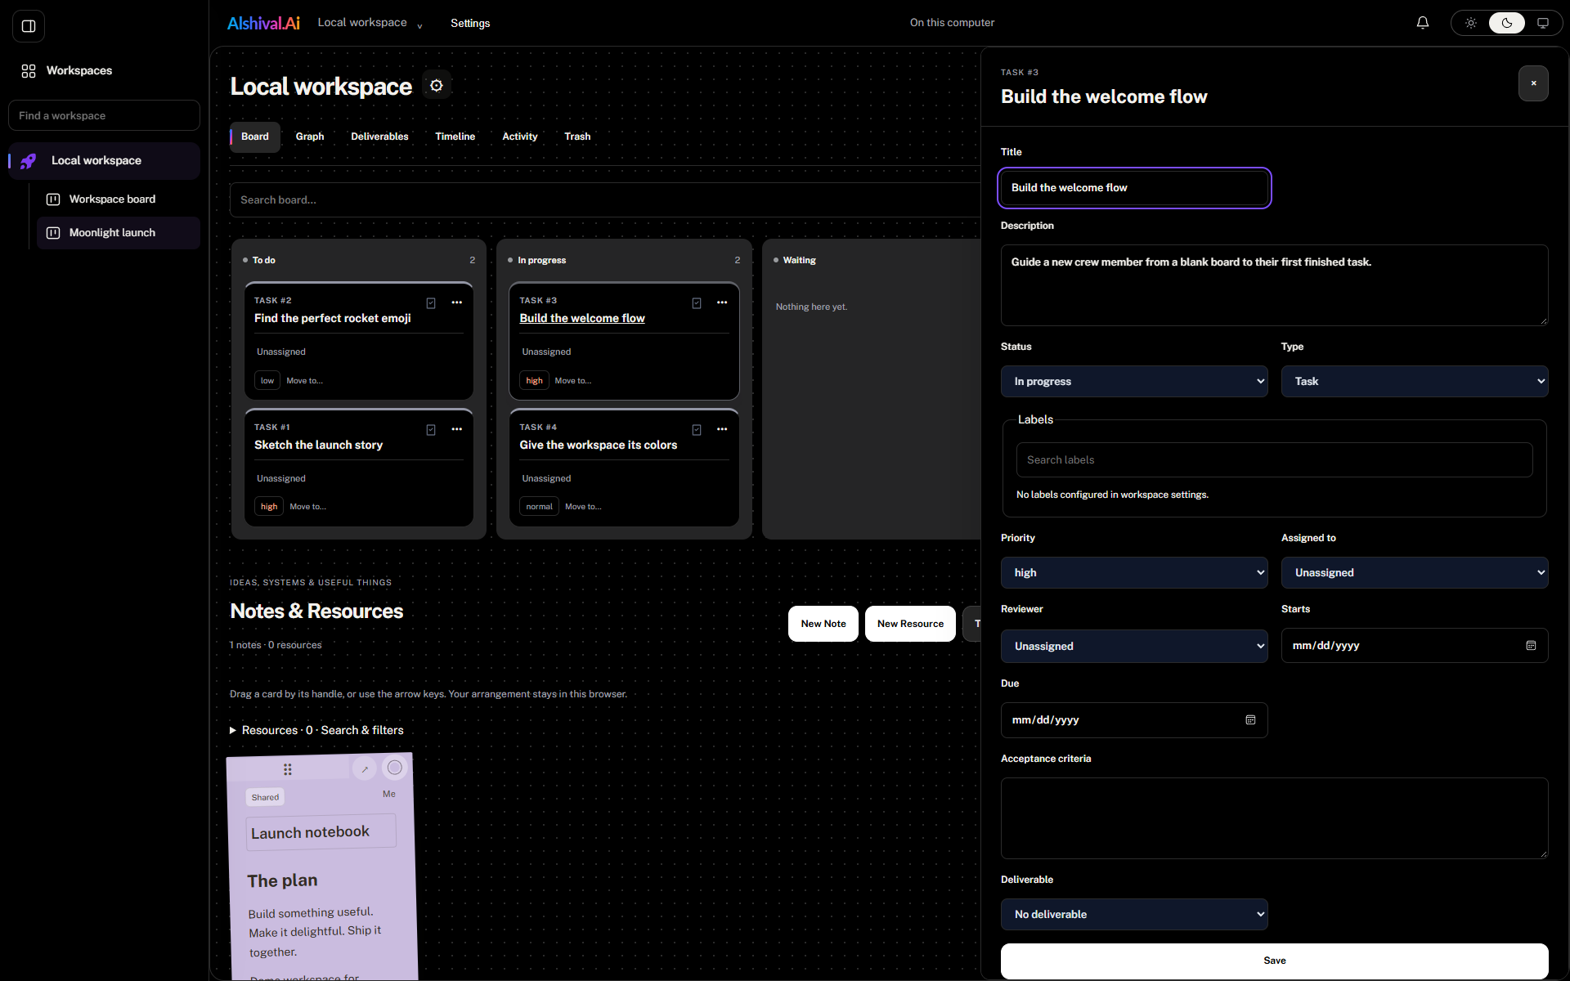Open the Type dropdown
This screenshot has width=1570, height=981.
(x=1415, y=382)
